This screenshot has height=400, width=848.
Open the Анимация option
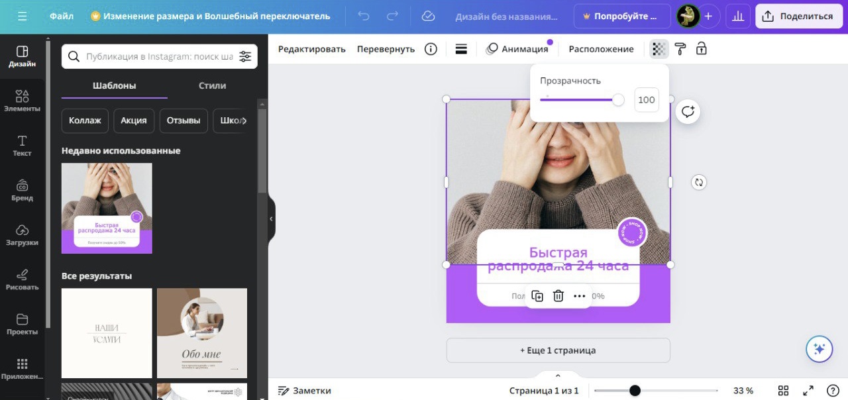point(517,49)
